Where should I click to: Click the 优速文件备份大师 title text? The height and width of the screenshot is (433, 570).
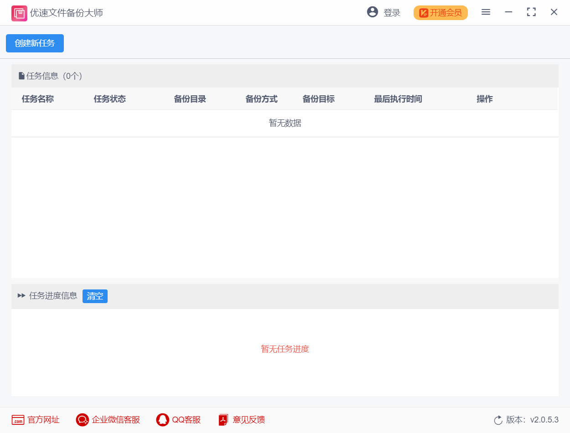coord(67,13)
